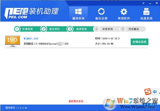Select step 5 完成重启
Image resolution: width=160 pixels, height=111 pixels.
point(133,29)
